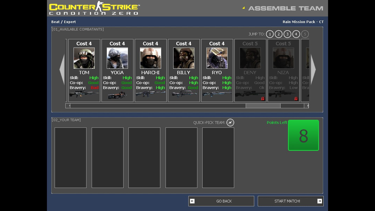The width and height of the screenshot is (375, 211).
Task: Click the Counter-Strike Condition Zero logo
Action: pyautogui.click(x=93, y=8)
